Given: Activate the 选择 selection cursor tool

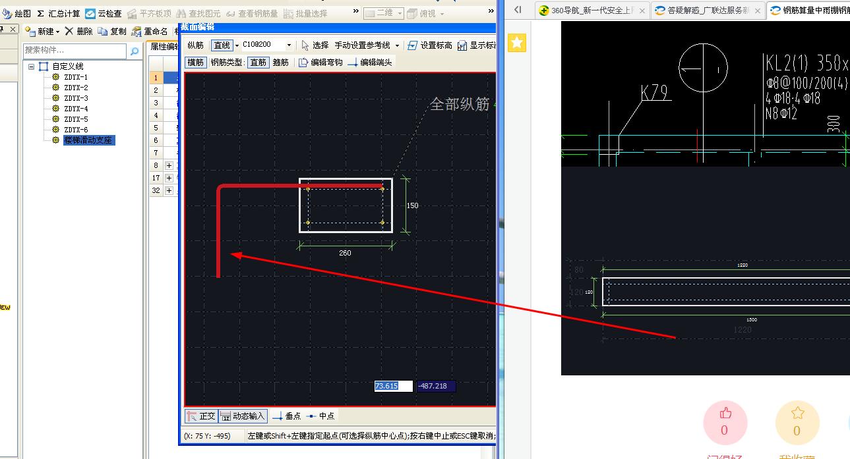Looking at the screenshot, I should (x=315, y=45).
